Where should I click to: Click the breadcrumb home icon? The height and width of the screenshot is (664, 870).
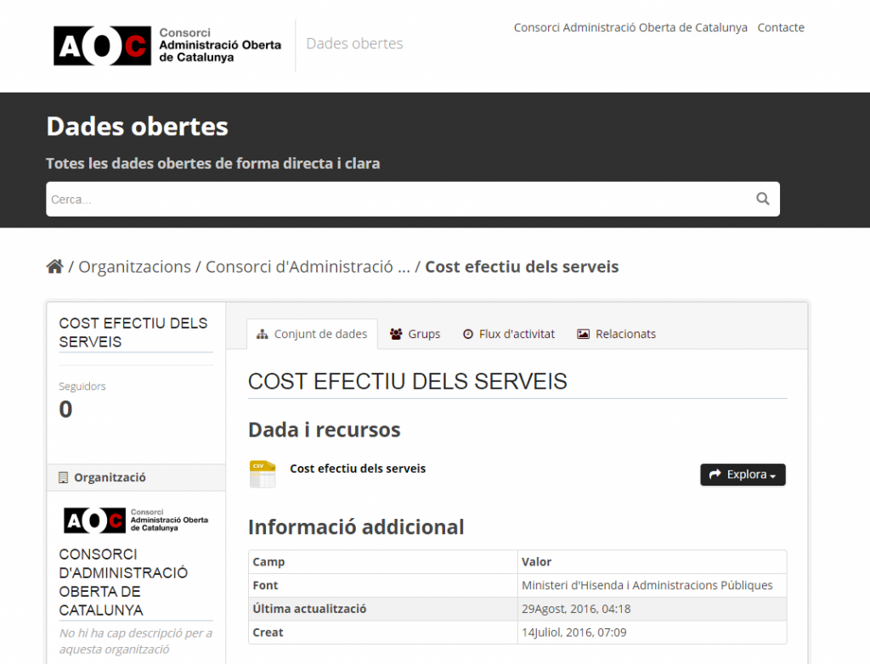[x=54, y=266]
